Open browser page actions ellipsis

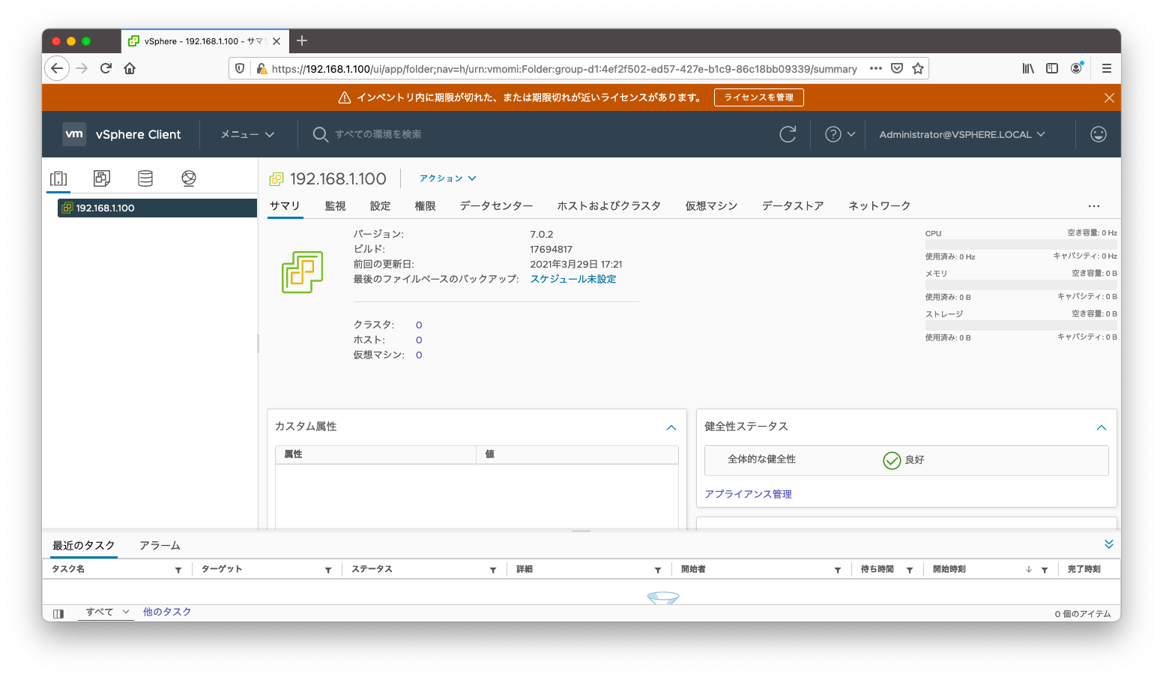click(876, 68)
